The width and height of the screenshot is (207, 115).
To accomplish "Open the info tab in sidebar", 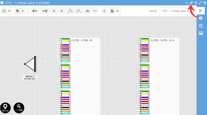I will click(x=201, y=18).
